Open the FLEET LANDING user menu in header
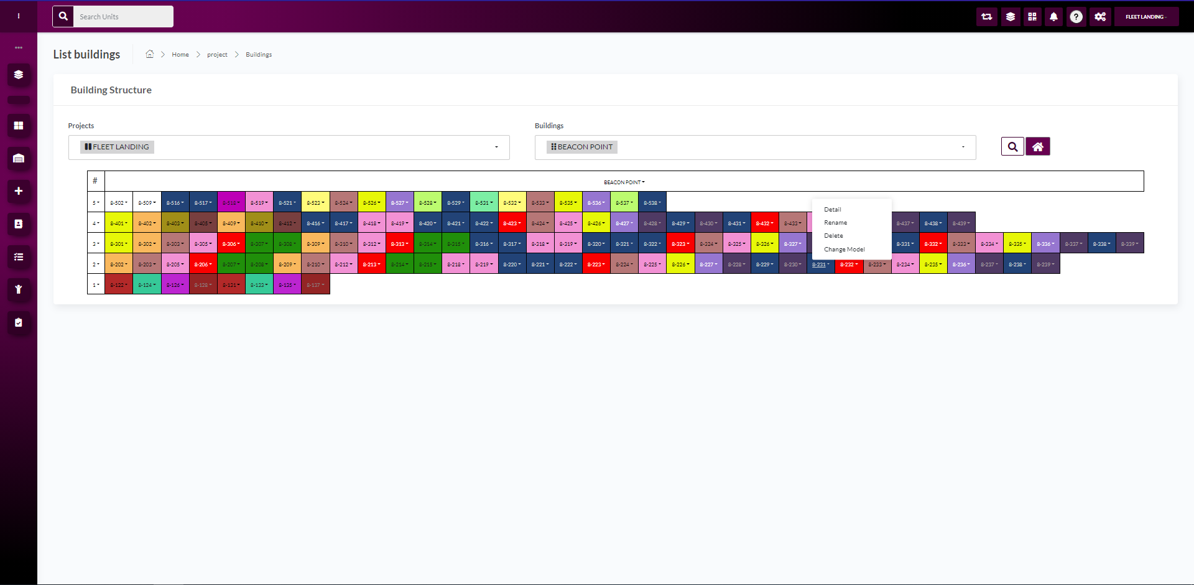The width and height of the screenshot is (1194, 585). (x=1145, y=17)
